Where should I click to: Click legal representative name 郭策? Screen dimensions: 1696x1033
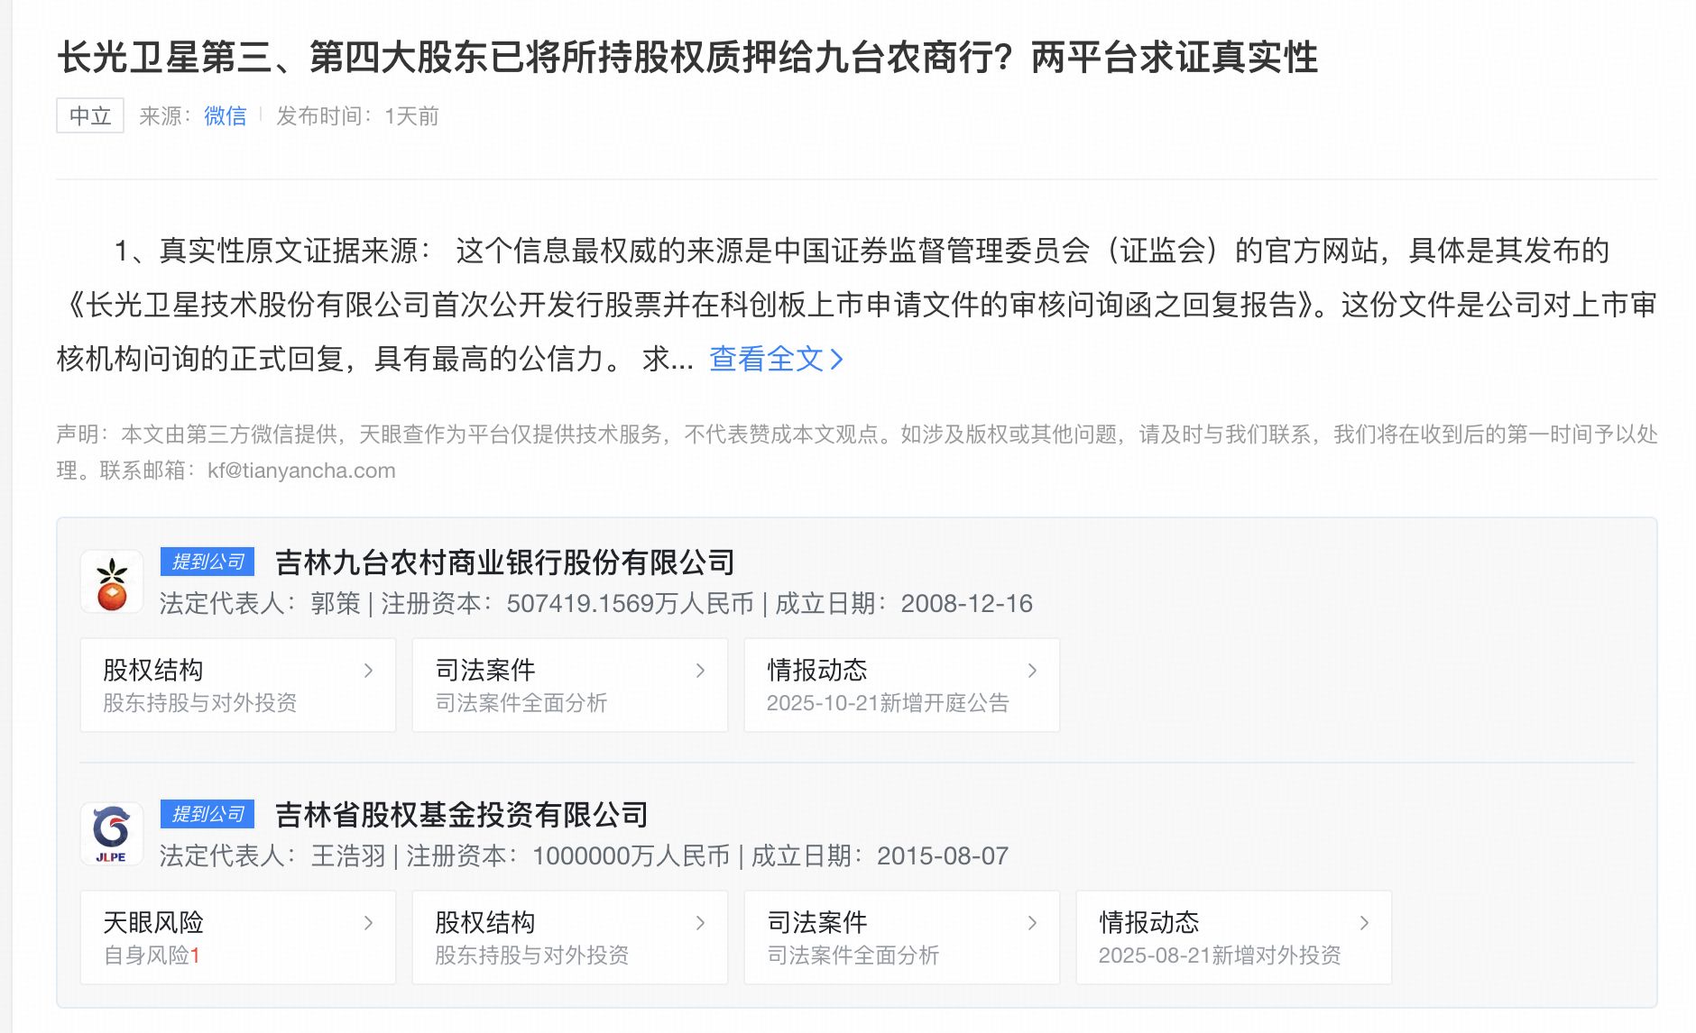(x=336, y=604)
